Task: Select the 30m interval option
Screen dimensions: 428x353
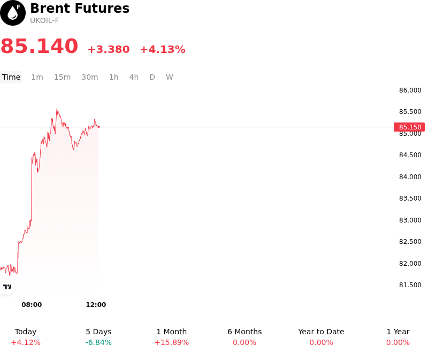Action: [x=90, y=77]
